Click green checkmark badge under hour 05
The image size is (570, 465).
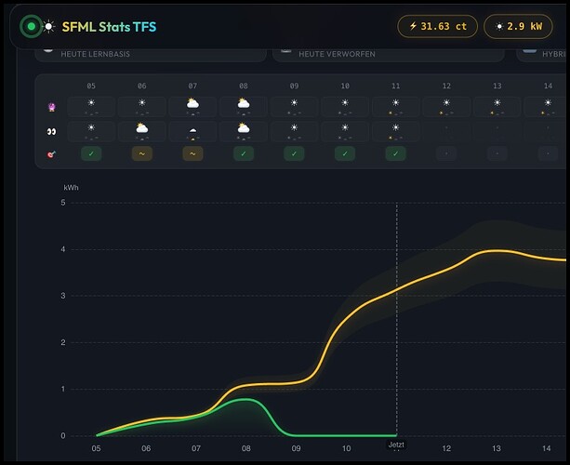tap(91, 153)
